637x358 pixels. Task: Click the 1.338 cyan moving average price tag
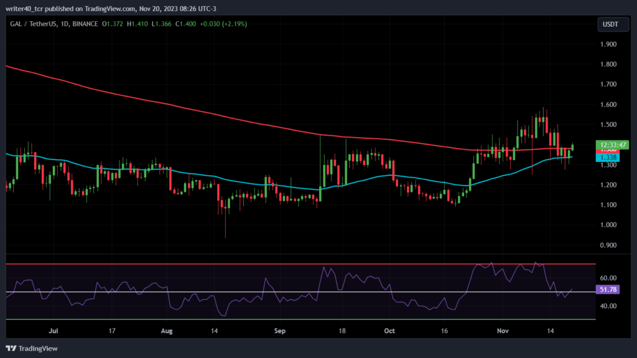pos(608,158)
